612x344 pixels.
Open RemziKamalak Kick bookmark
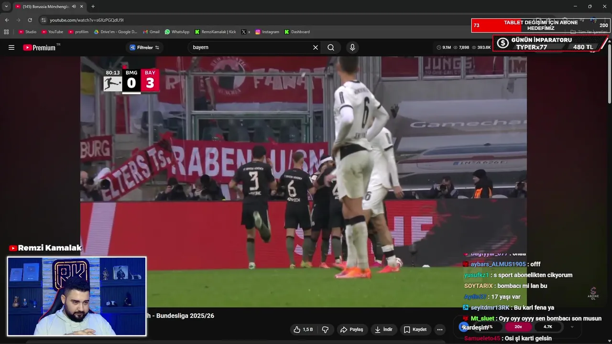[x=215, y=32]
